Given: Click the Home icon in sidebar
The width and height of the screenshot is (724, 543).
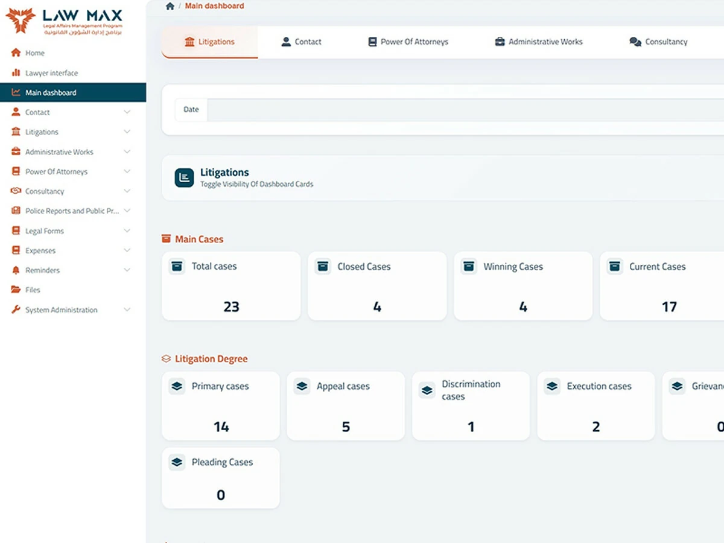Looking at the screenshot, I should coord(16,53).
